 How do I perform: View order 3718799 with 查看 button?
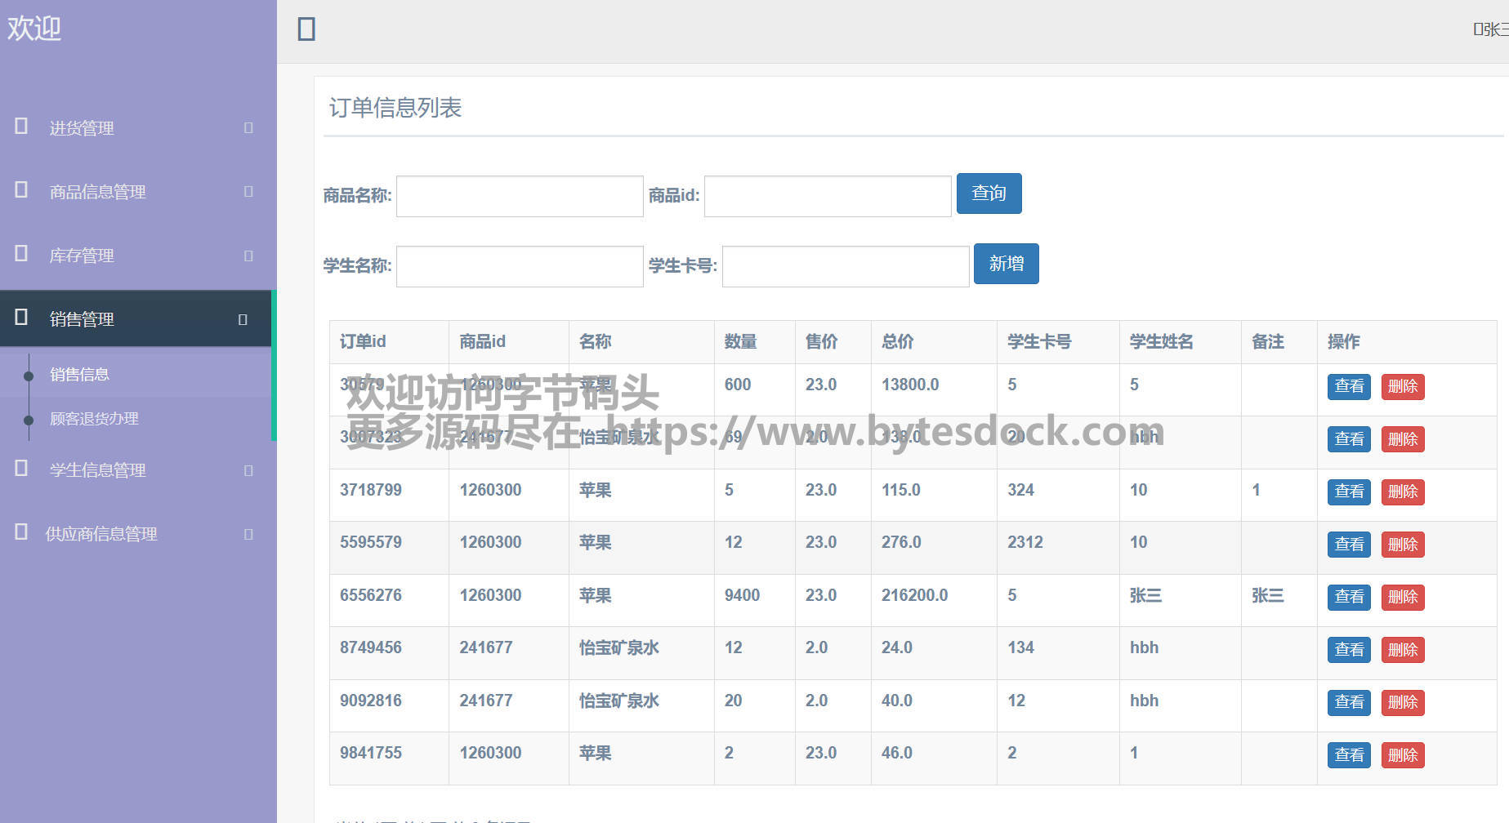[1348, 492]
